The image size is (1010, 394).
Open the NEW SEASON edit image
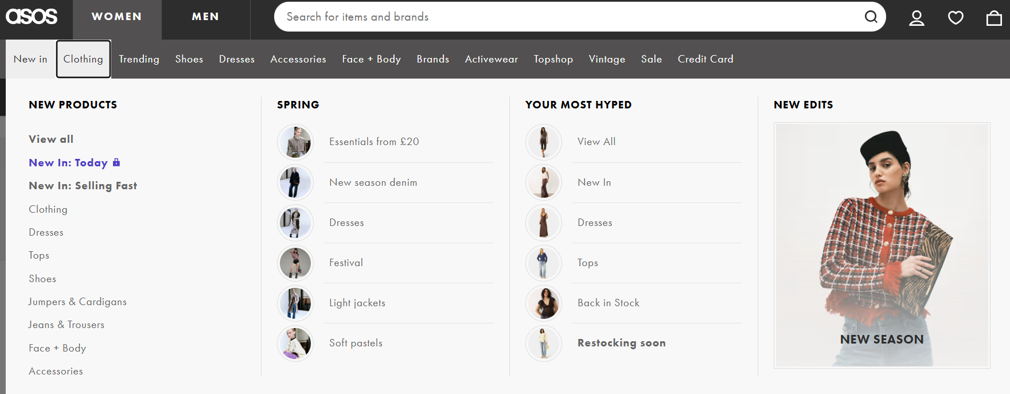click(882, 245)
